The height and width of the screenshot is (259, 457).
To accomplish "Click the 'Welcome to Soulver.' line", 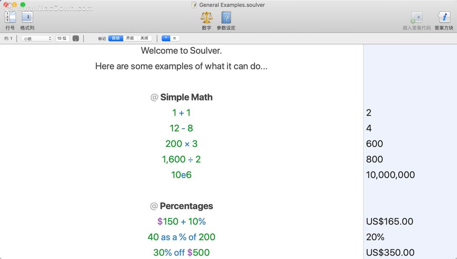I will point(181,51).
